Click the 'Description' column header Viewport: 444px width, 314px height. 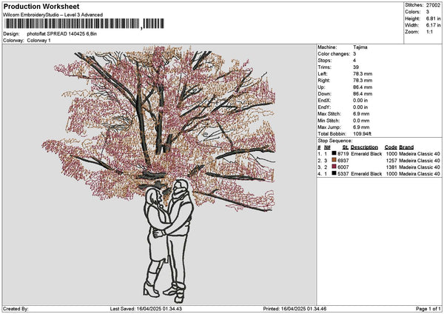click(x=364, y=147)
